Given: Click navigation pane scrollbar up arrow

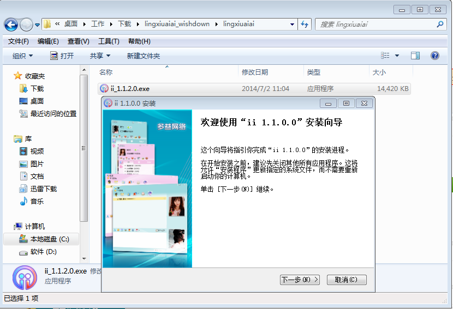Looking at the screenshot, I should (x=84, y=70).
